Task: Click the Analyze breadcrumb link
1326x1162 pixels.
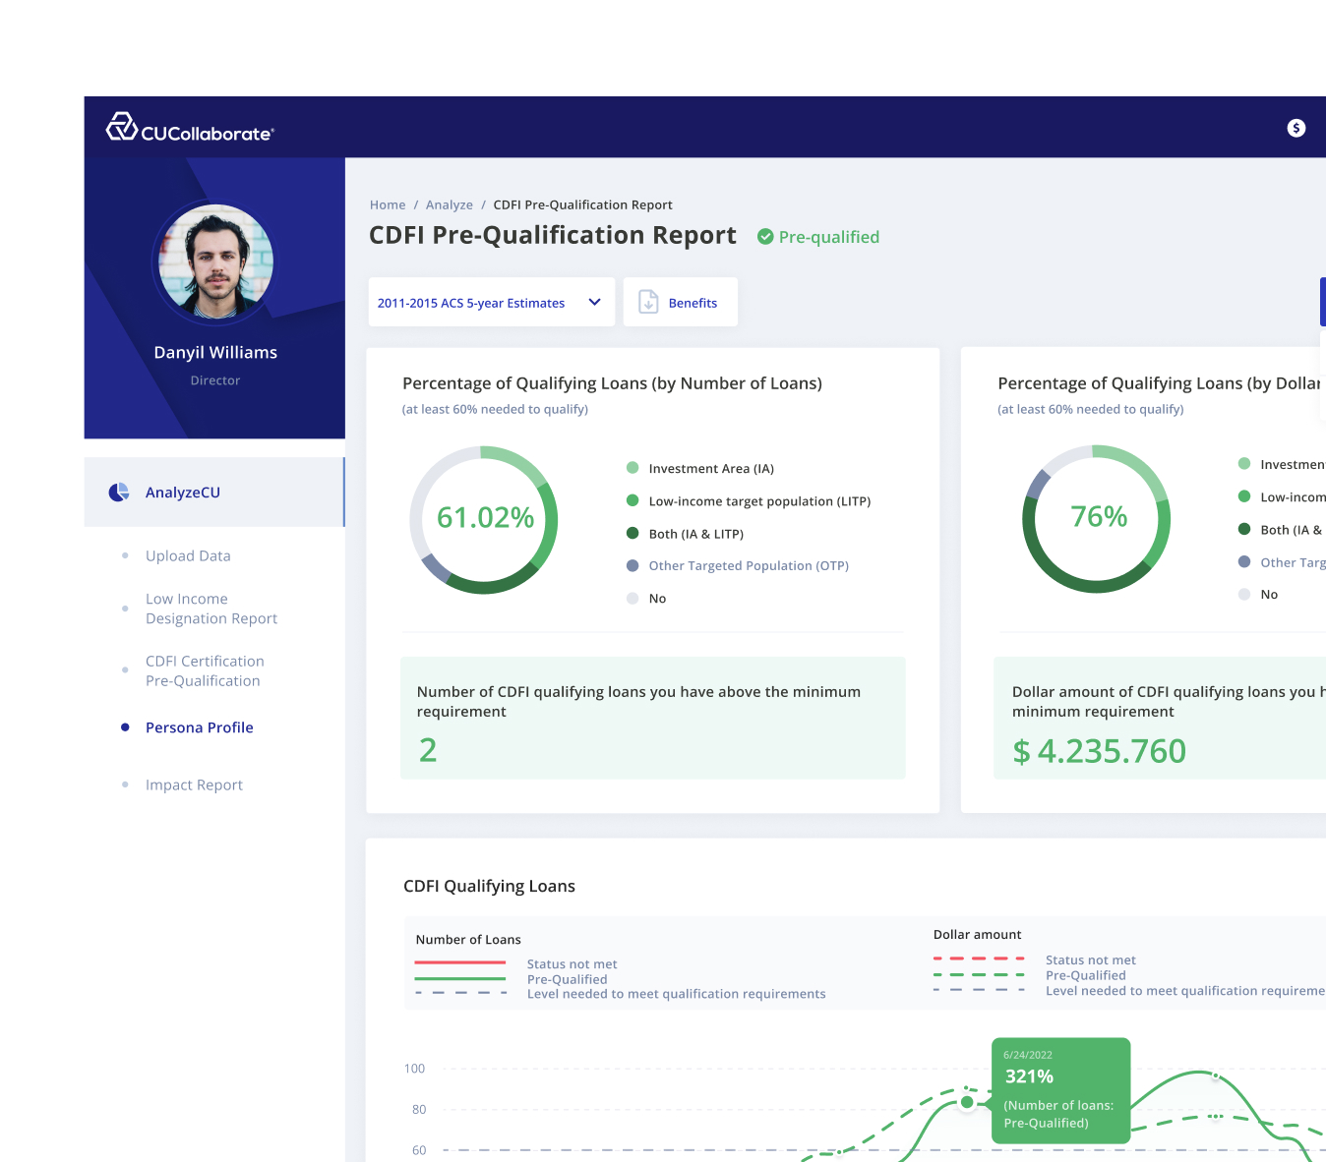Action: (x=449, y=204)
